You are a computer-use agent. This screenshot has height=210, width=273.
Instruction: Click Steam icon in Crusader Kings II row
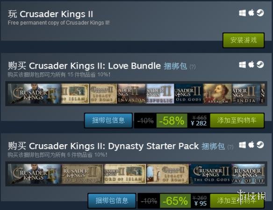(x=260, y=13)
